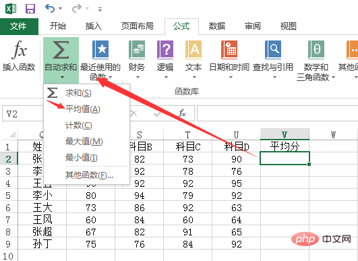Viewport: 358px width, 261px height.
Task: Click the name cell 王凤
Action: coord(42,220)
